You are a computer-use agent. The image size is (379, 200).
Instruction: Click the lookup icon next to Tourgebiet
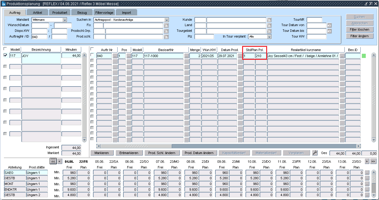(x=269, y=31)
